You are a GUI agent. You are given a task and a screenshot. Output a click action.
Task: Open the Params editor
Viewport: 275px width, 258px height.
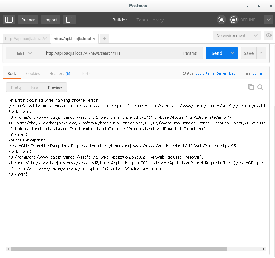coord(190,53)
